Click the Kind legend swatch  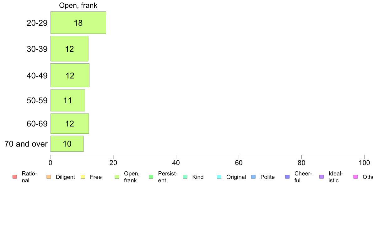point(185,177)
